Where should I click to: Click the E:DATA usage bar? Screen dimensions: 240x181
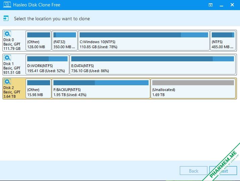coord(153,59)
